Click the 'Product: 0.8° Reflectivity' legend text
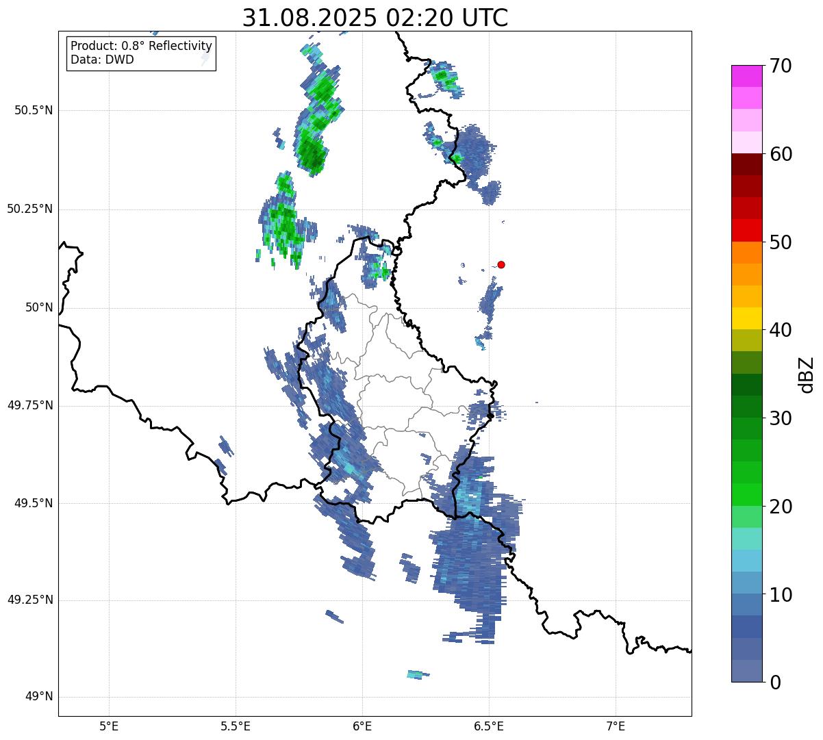823x740 pixels. tap(142, 46)
